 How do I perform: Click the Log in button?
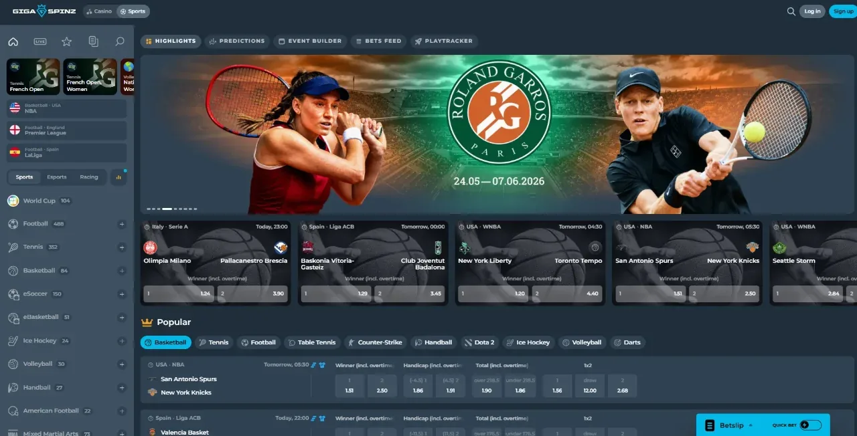pos(812,11)
